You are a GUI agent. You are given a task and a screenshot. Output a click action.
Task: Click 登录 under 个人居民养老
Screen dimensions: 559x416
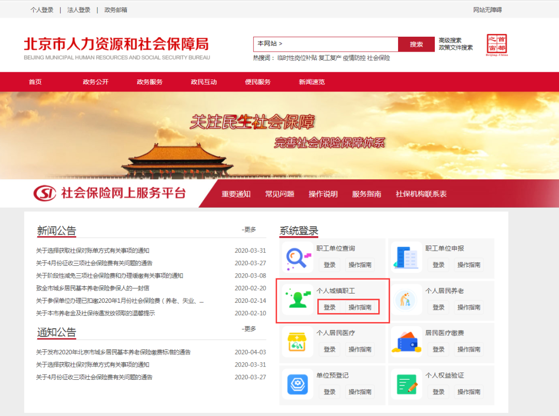pyautogui.click(x=438, y=307)
